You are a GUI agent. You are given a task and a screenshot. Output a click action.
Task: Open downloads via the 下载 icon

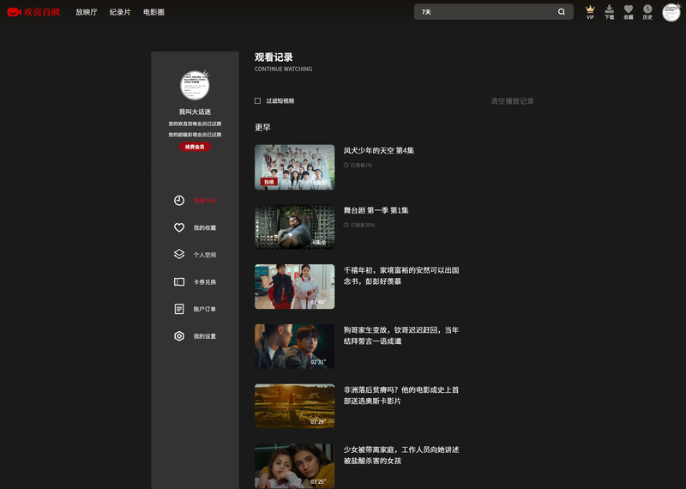tap(609, 9)
